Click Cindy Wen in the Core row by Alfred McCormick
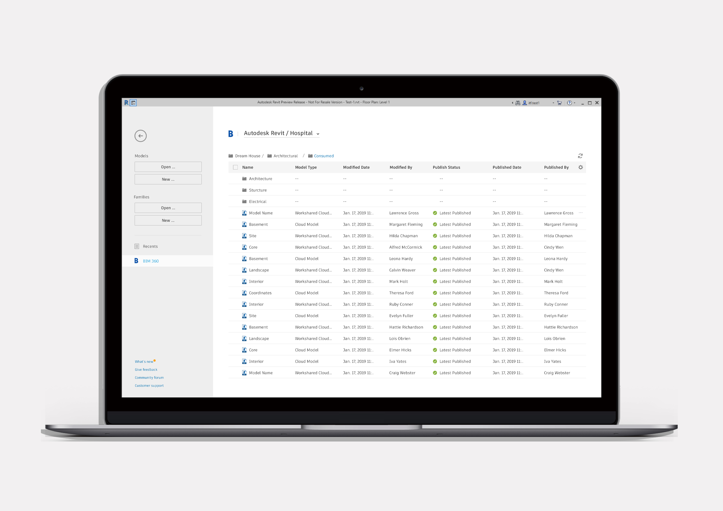The height and width of the screenshot is (511, 723). [554, 247]
